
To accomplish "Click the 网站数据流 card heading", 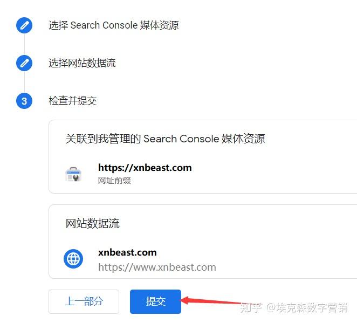I will 92,223.
